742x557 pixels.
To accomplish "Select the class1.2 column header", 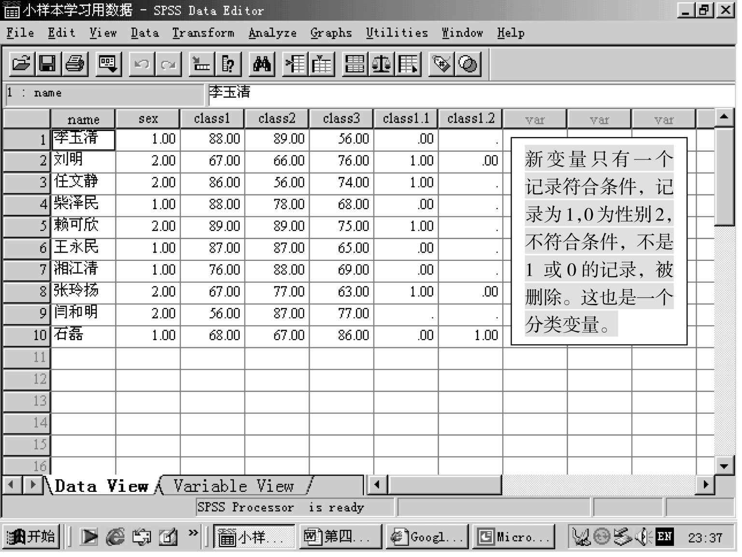I will [x=471, y=119].
